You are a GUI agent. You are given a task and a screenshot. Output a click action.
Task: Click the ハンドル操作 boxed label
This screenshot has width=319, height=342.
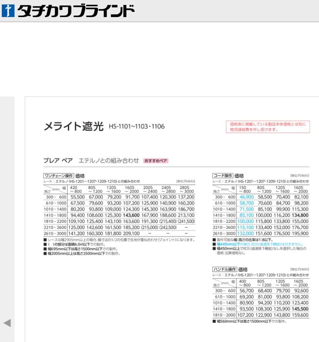point(224,269)
